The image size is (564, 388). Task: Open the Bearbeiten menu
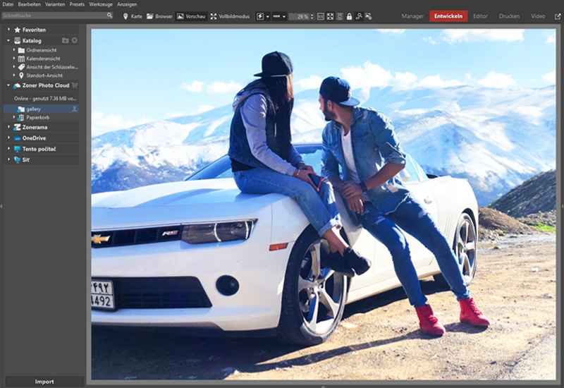(29, 4)
